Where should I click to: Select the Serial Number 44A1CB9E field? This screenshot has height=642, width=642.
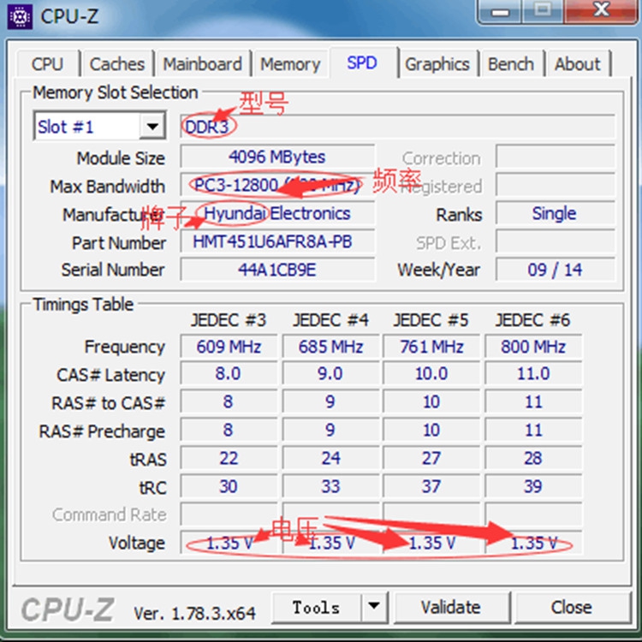pyautogui.click(x=277, y=270)
